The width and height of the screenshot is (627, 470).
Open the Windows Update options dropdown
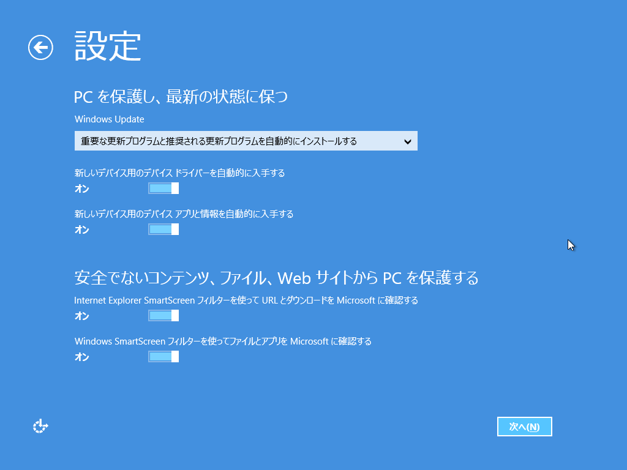coord(245,141)
